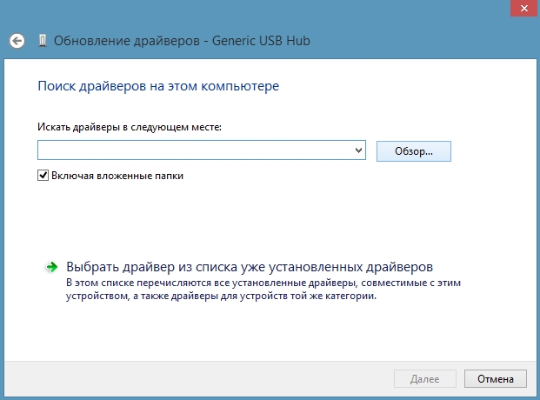Image resolution: width=540 pixels, height=400 pixels.
Task: Go back using the round arrow icon
Action: [17, 41]
